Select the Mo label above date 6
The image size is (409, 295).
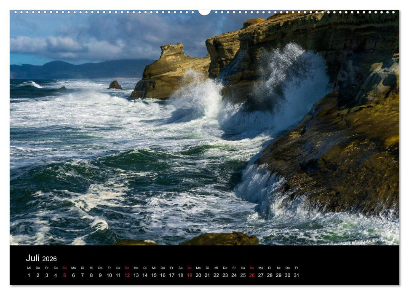click(x=73, y=267)
